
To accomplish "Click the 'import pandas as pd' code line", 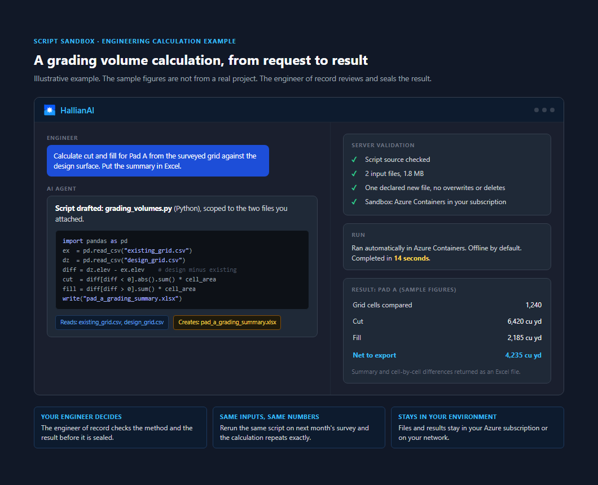I will pos(95,241).
